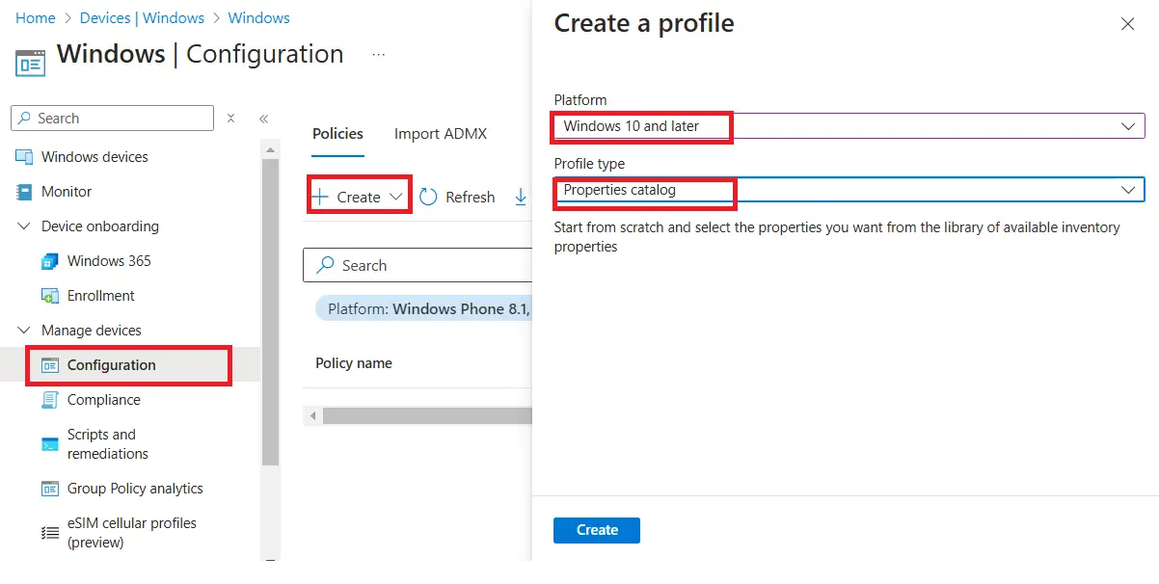Collapse the Manage devices section
1159x584 pixels.
pos(24,331)
